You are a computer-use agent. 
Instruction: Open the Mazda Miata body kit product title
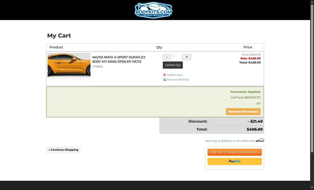tap(119, 59)
